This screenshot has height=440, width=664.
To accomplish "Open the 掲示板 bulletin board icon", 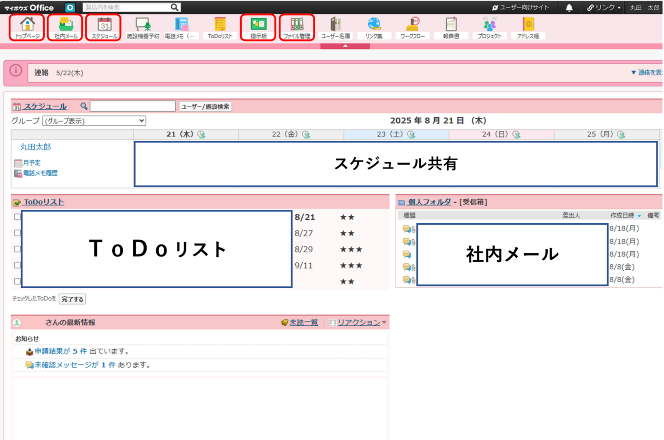I will point(258,27).
